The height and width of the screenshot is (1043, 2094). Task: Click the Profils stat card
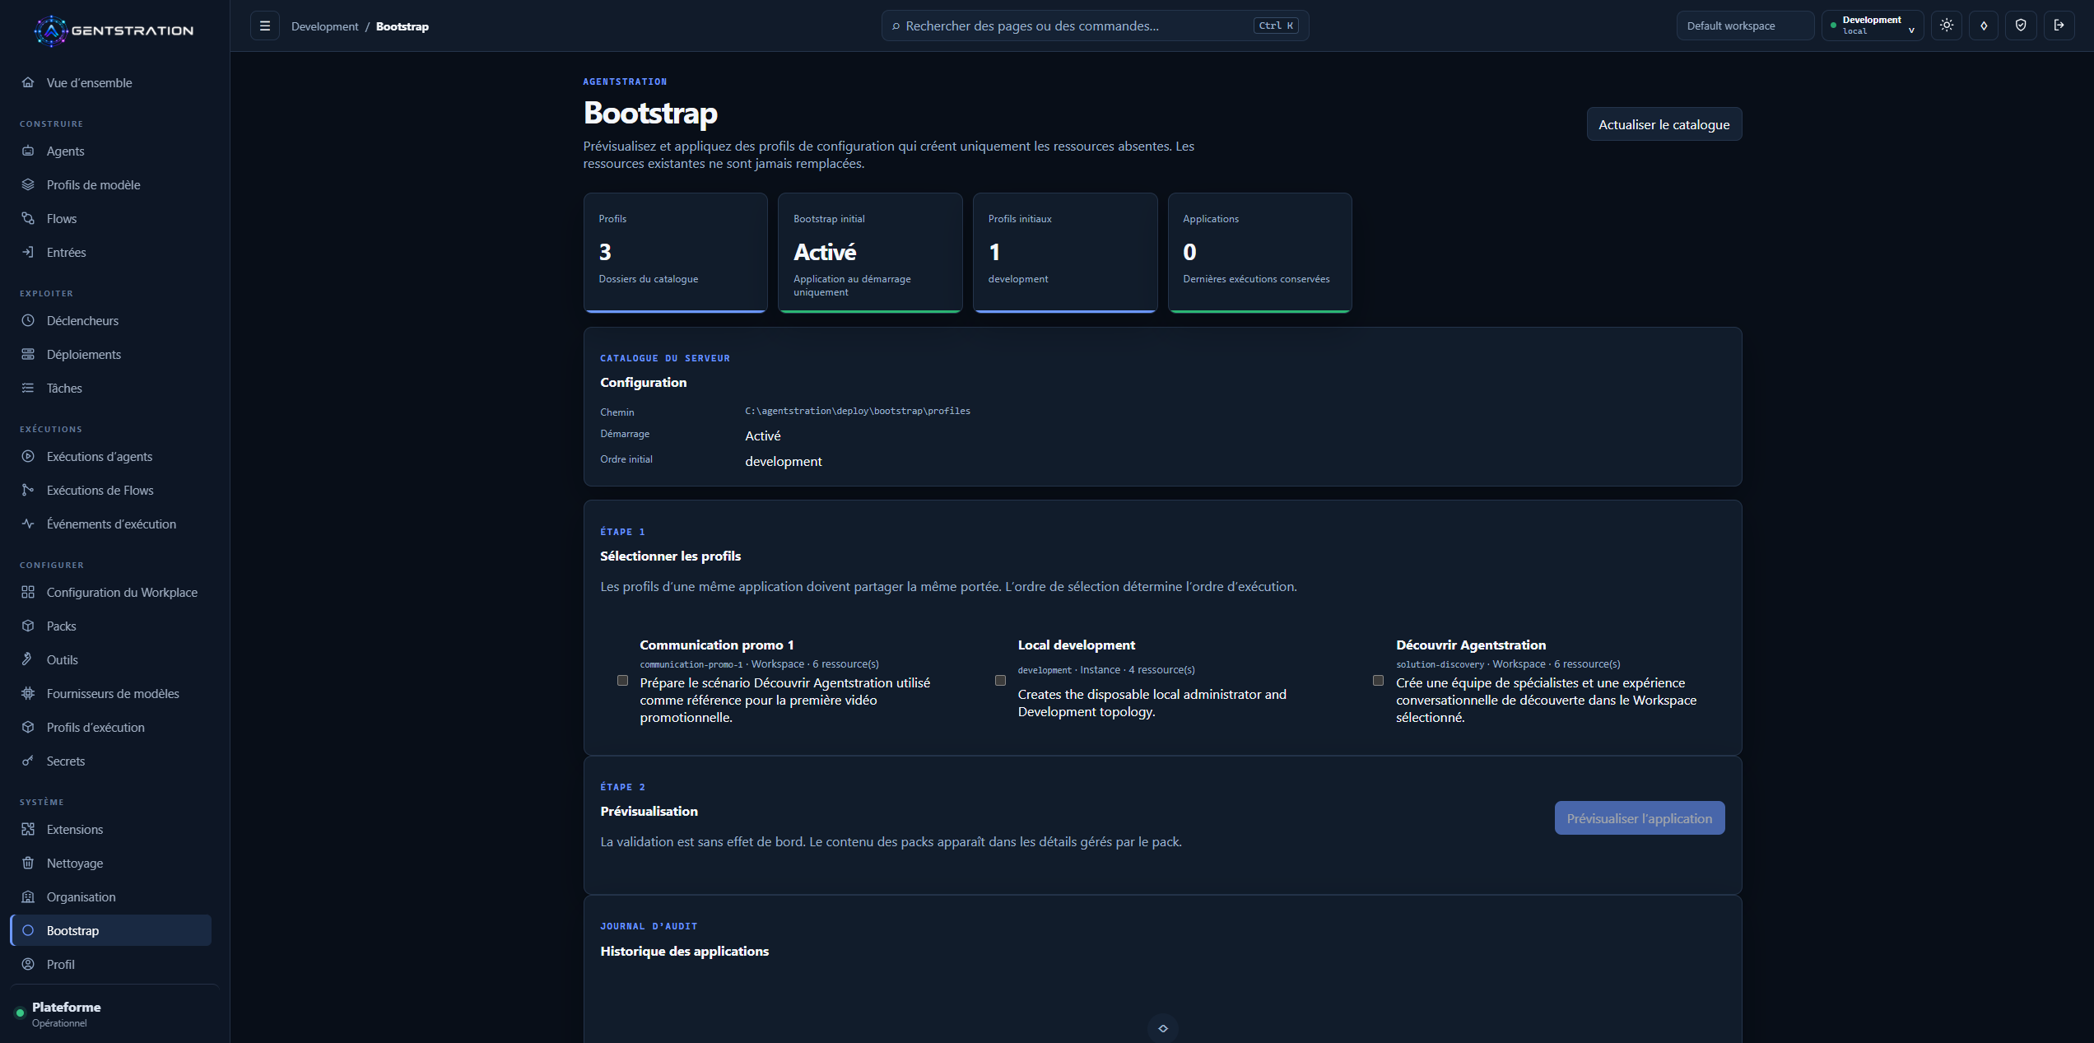(675, 253)
